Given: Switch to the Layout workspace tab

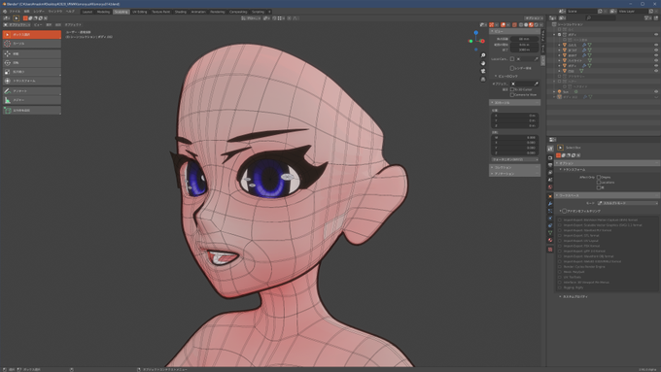Looking at the screenshot, I should click(x=87, y=12).
